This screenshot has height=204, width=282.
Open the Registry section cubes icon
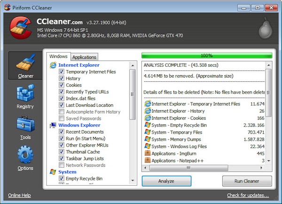pyautogui.click(x=25, y=93)
